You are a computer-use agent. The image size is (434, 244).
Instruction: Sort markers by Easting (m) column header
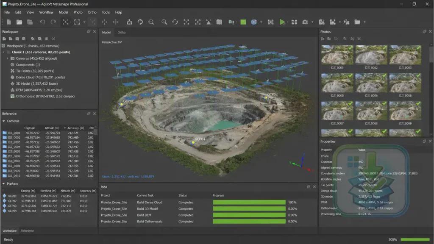click(x=28, y=191)
